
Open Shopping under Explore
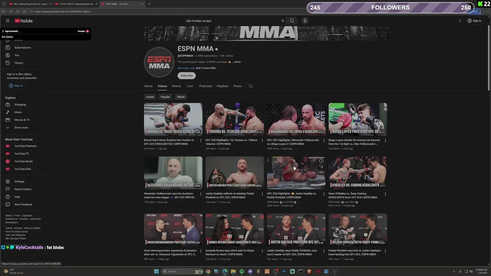pyautogui.click(x=20, y=105)
